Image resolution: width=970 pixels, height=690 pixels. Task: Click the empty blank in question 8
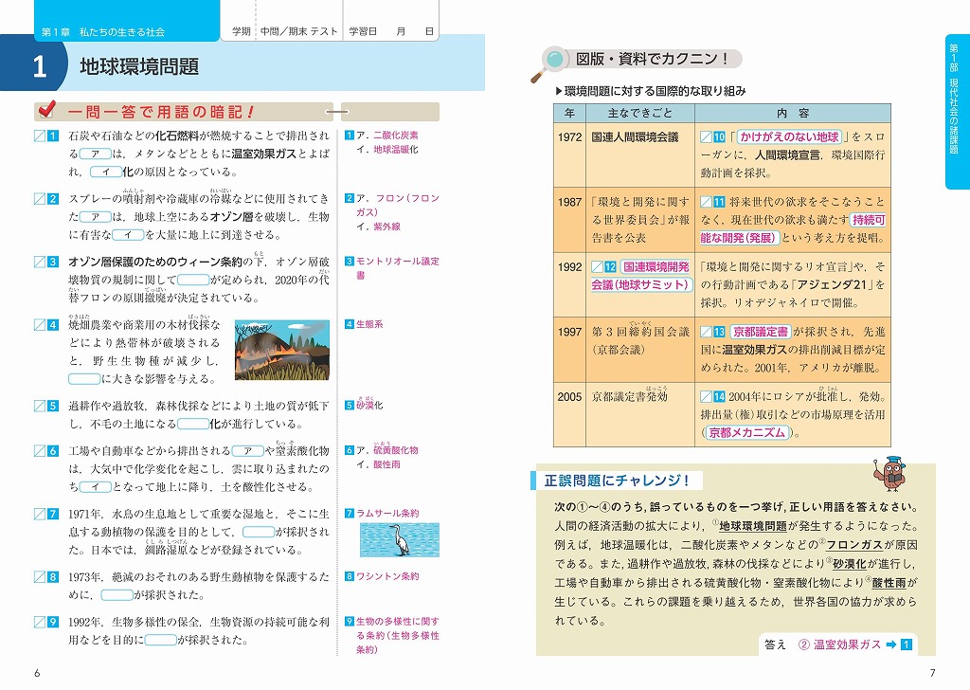[x=117, y=595]
